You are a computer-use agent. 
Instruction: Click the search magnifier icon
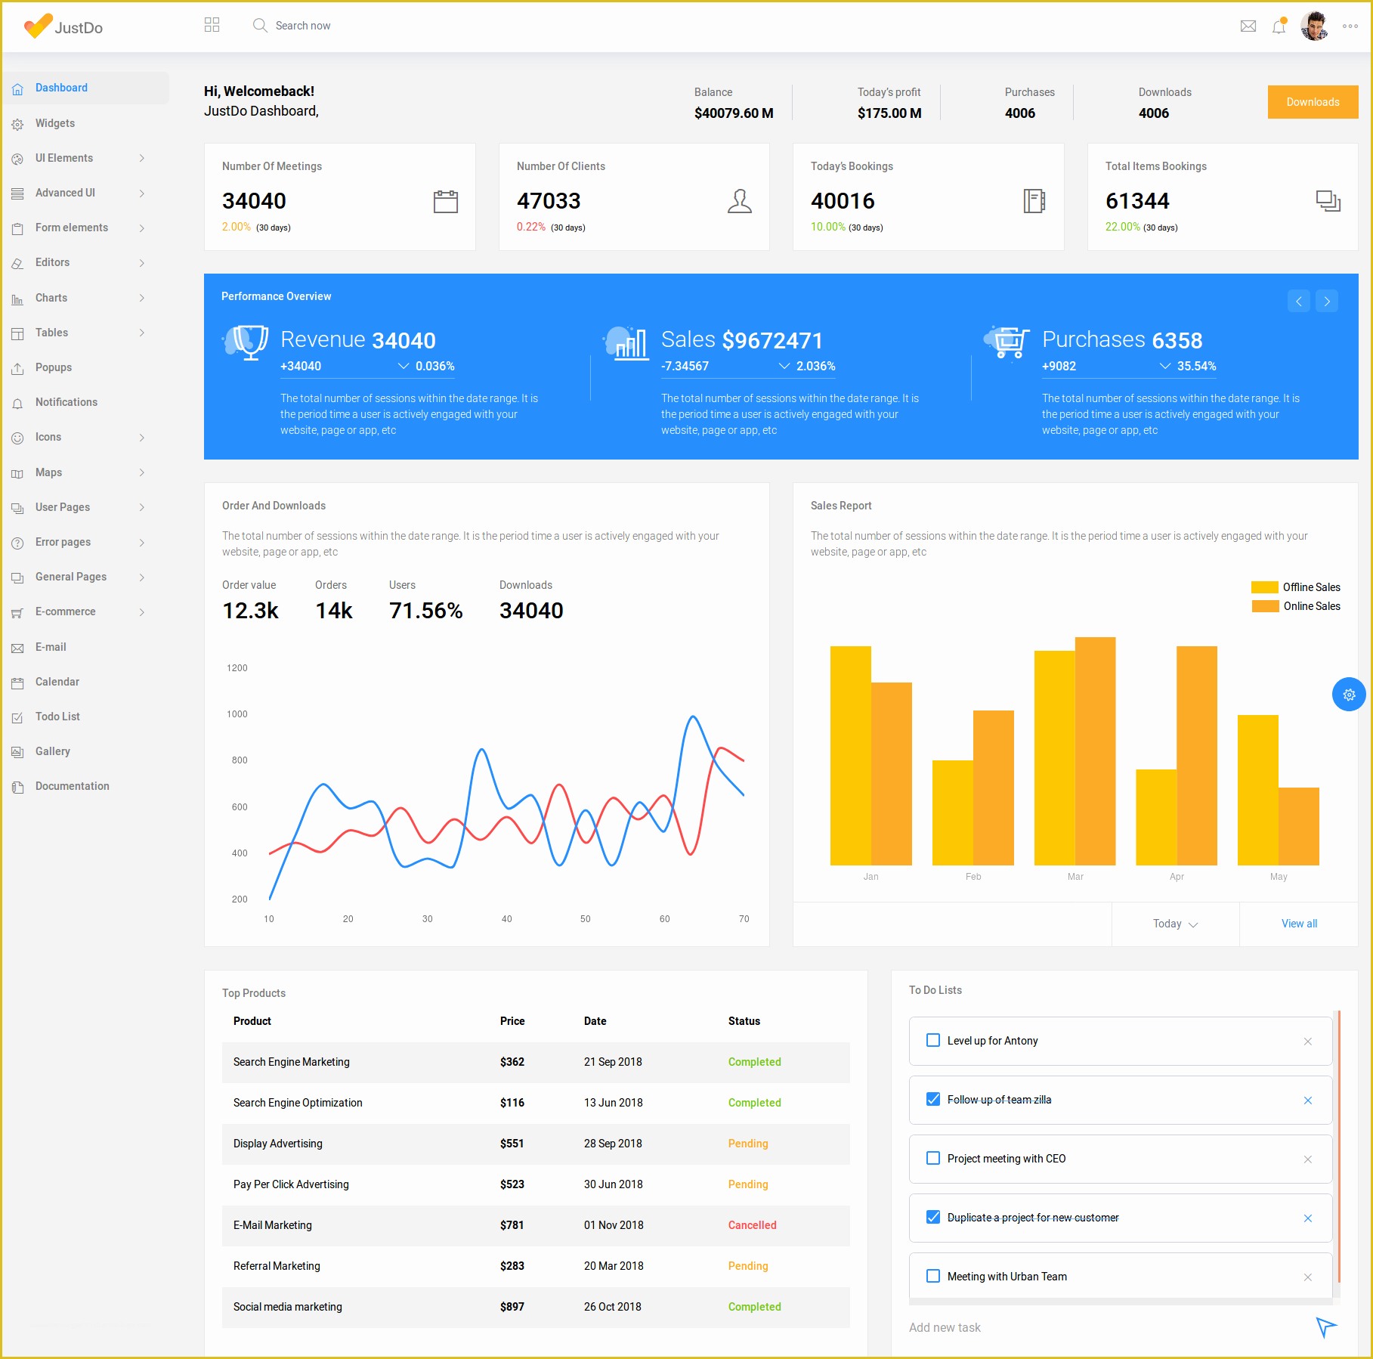pyautogui.click(x=260, y=25)
